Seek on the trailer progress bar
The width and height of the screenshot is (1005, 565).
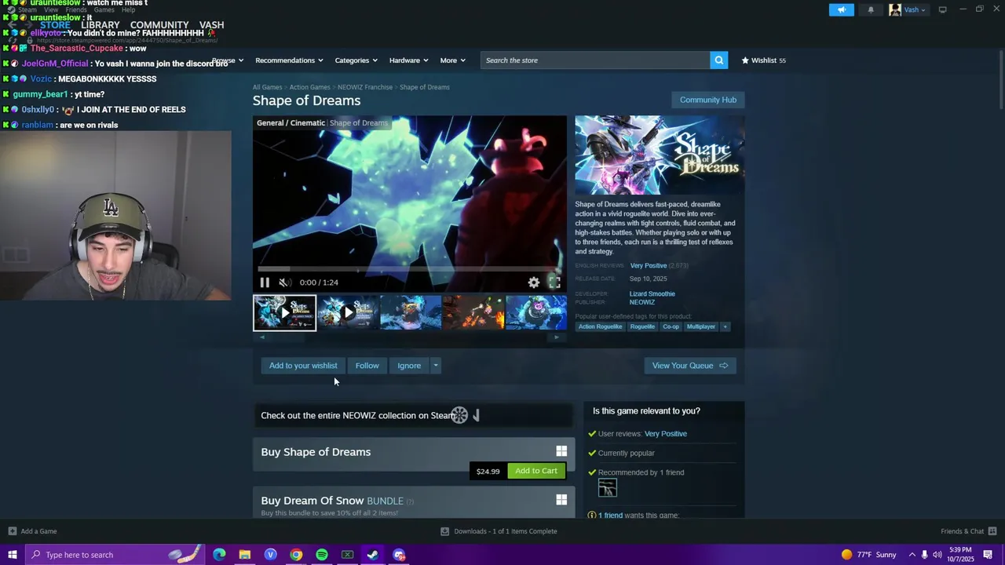[410, 269]
